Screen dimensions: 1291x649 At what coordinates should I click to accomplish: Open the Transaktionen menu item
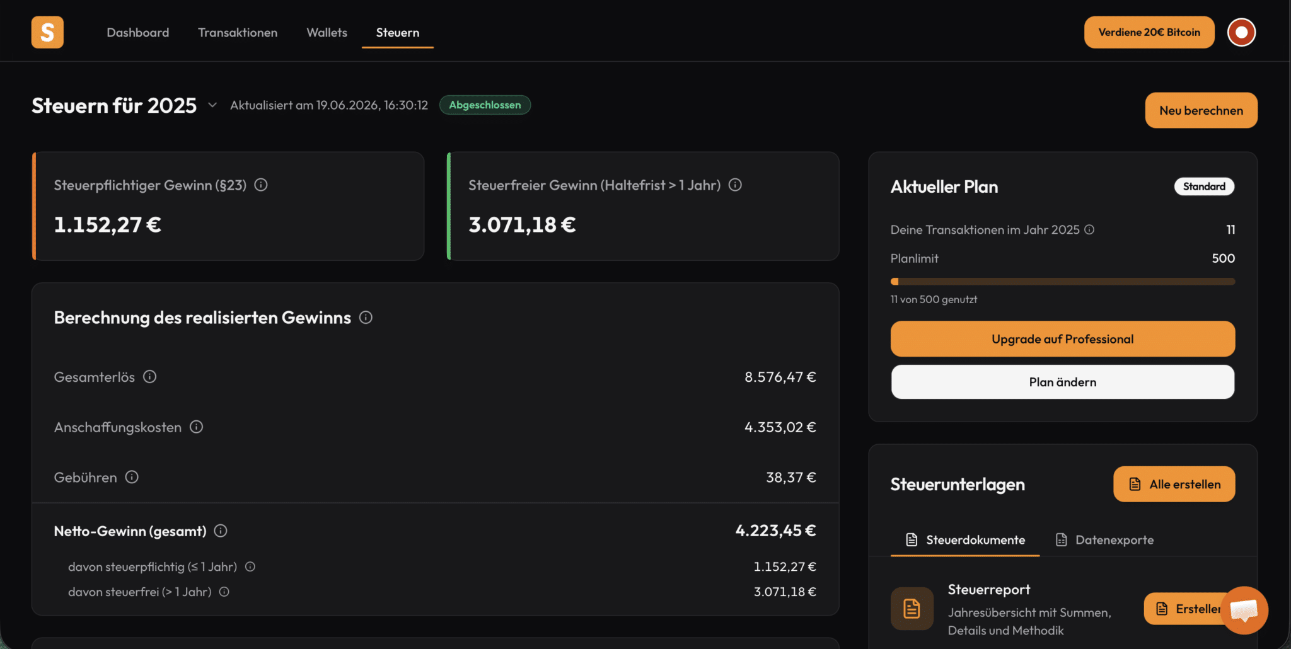pyautogui.click(x=238, y=32)
